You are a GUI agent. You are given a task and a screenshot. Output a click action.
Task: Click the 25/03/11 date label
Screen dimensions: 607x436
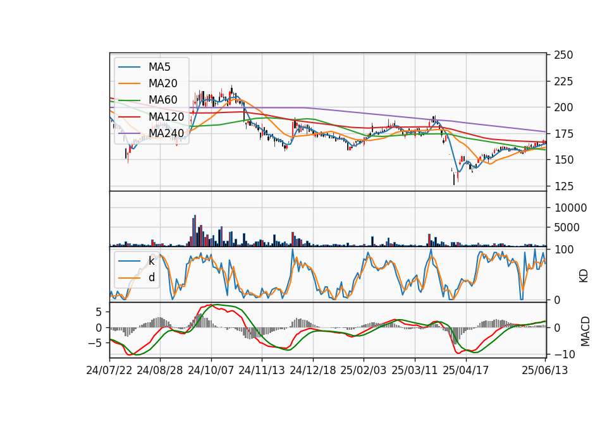pyautogui.click(x=415, y=370)
